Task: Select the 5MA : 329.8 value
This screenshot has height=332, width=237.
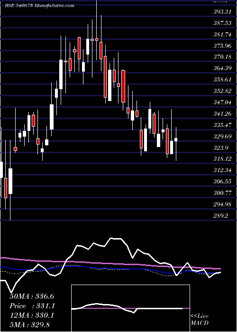Action: pos(29,324)
